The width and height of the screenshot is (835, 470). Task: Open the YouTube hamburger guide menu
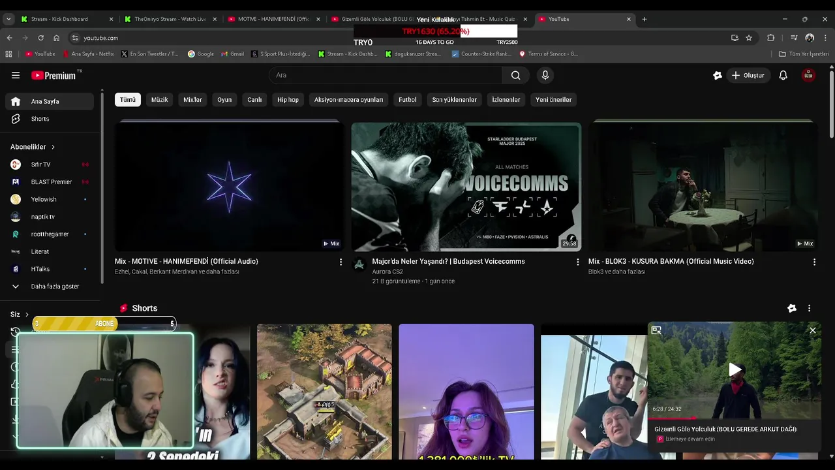pyautogui.click(x=16, y=75)
